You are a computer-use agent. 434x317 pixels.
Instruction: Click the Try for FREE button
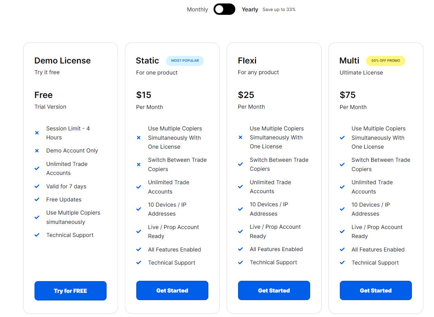point(70,291)
